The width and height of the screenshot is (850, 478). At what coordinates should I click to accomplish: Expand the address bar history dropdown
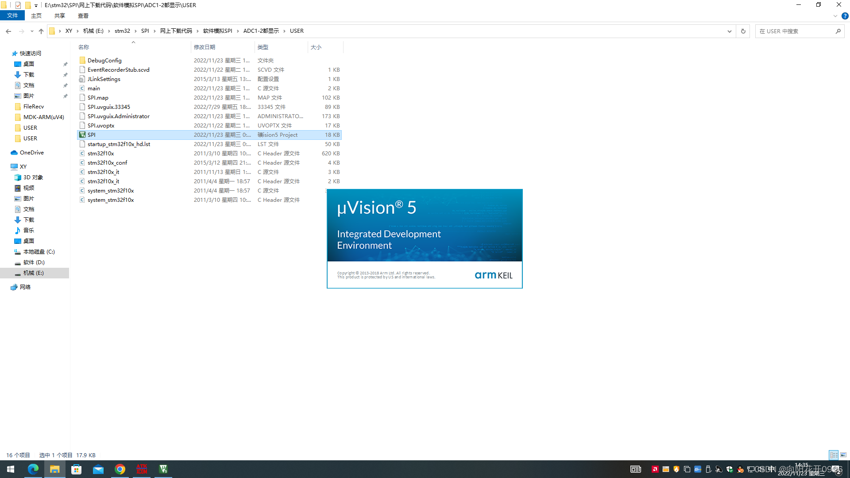pos(729,31)
